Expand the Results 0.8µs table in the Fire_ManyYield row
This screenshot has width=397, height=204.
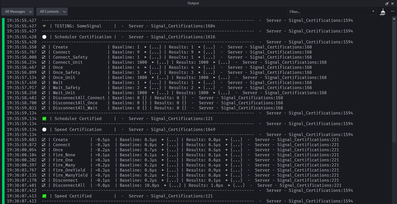227,175
